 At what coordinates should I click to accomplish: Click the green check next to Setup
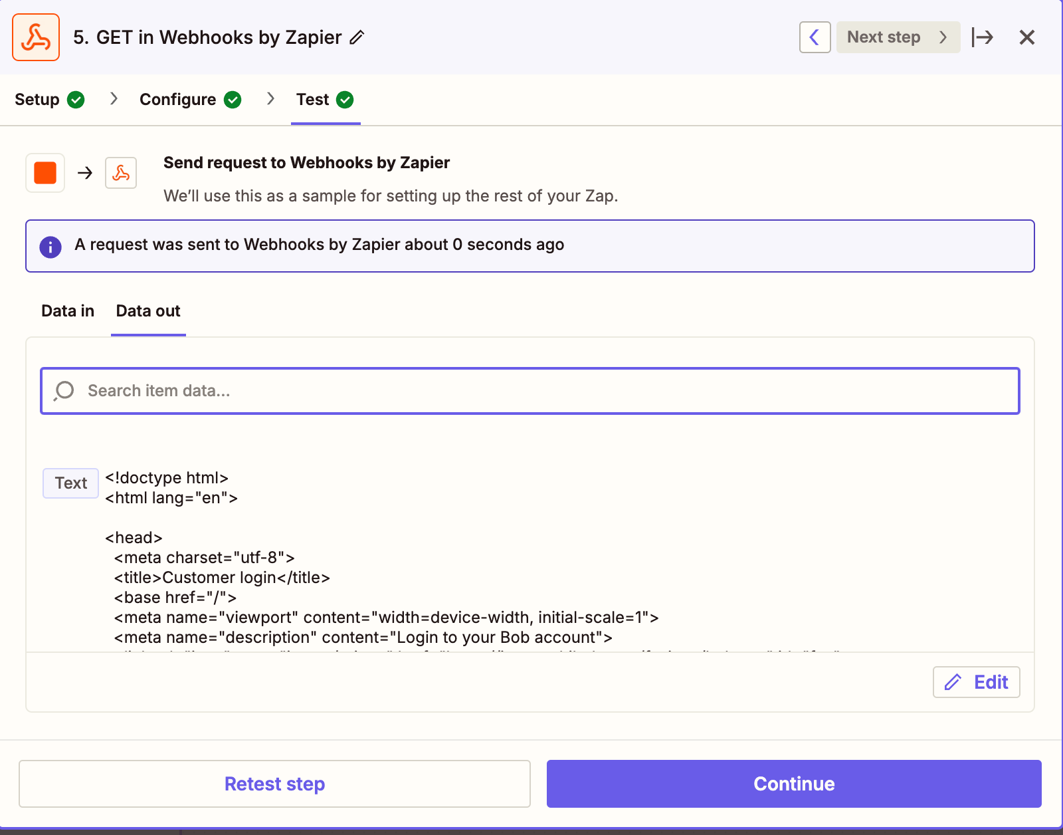pyautogui.click(x=76, y=100)
